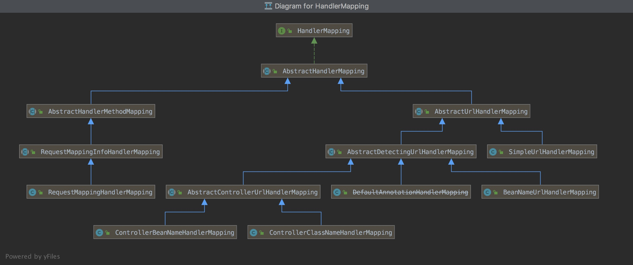Click the public lock icon on ControllerClassNameHandlerMapping
The height and width of the screenshot is (265, 633).
click(x=262, y=233)
